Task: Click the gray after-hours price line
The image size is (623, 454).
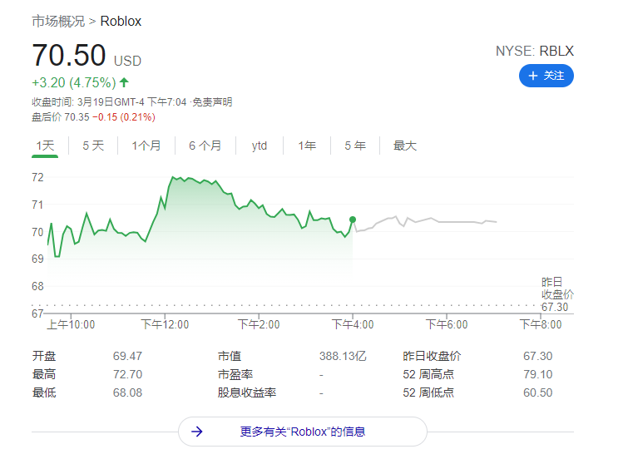Action: (x=433, y=220)
